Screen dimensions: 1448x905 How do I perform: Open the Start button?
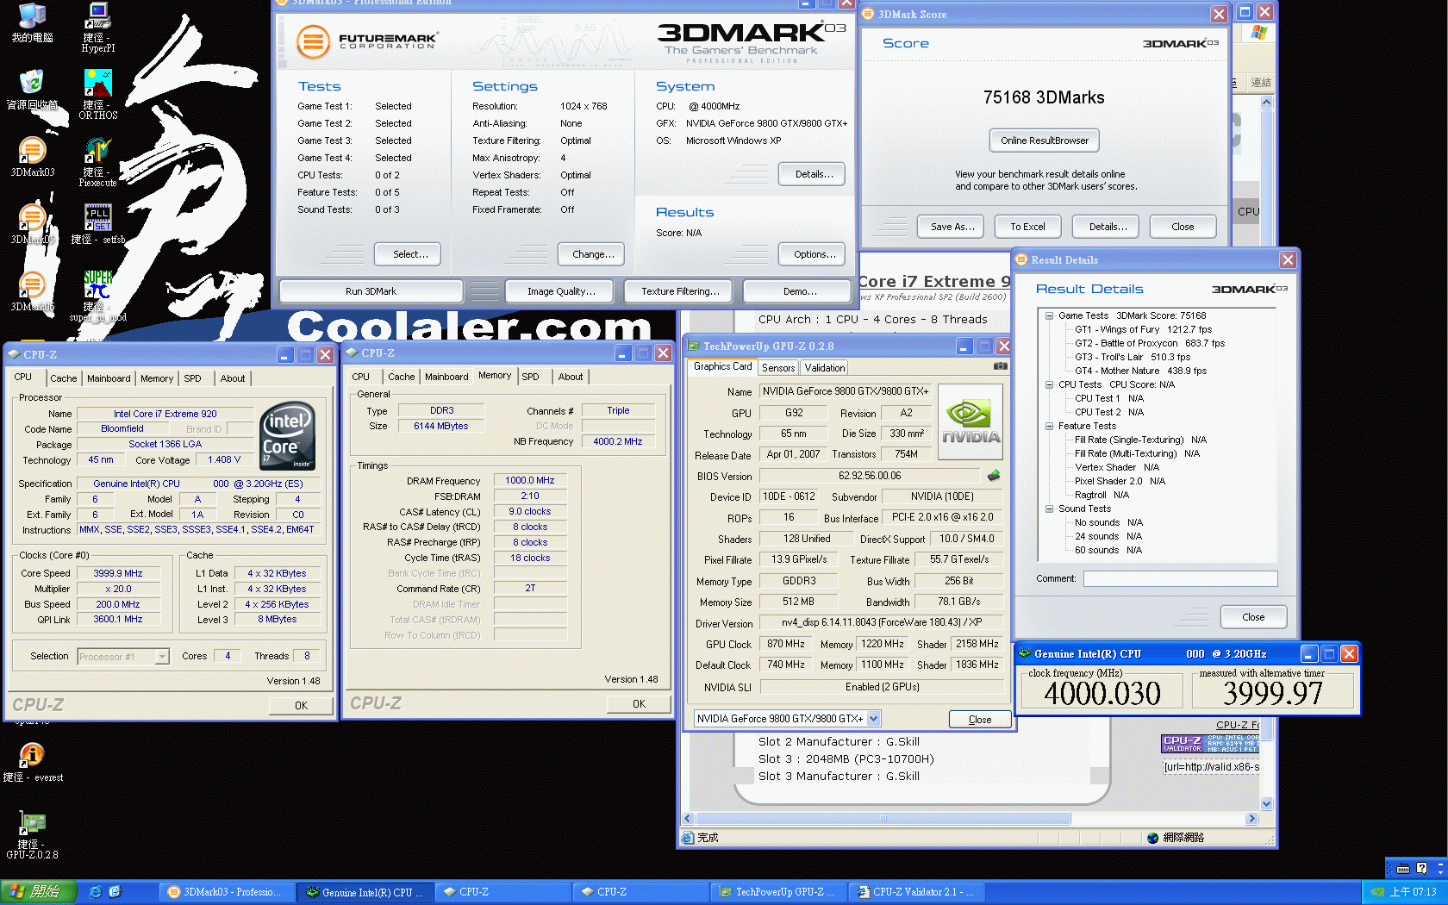[x=39, y=892]
